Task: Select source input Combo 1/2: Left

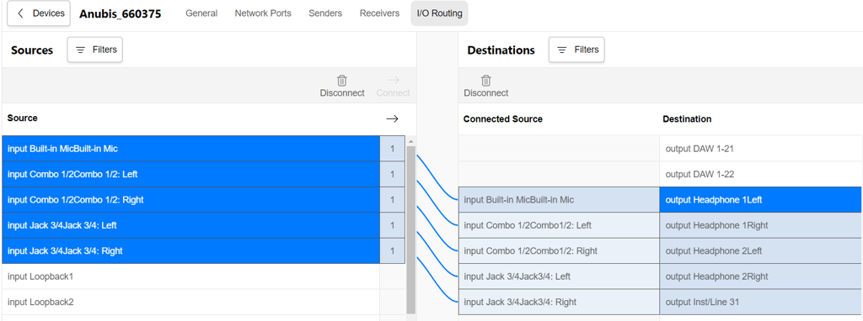Action: [191, 175]
